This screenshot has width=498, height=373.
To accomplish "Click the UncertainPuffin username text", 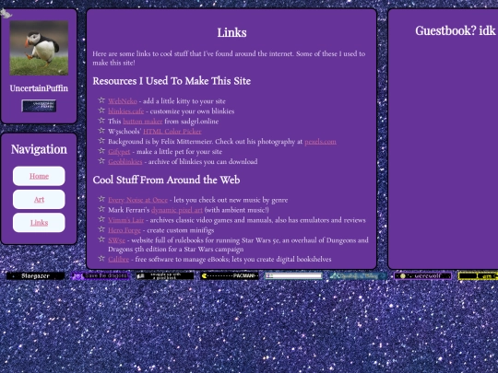I will tap(39, 88).
